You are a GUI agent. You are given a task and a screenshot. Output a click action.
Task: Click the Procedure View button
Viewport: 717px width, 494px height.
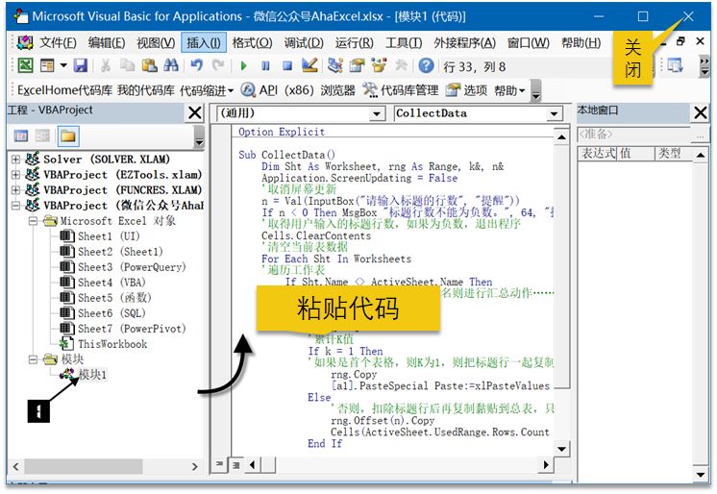(219, 464)
